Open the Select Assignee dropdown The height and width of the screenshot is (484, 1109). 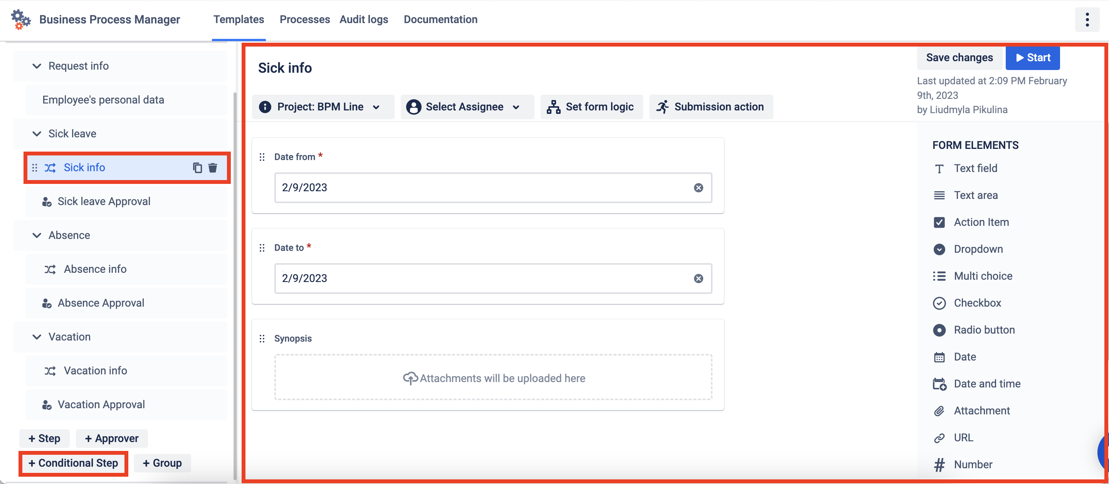[x=467, y=107]
